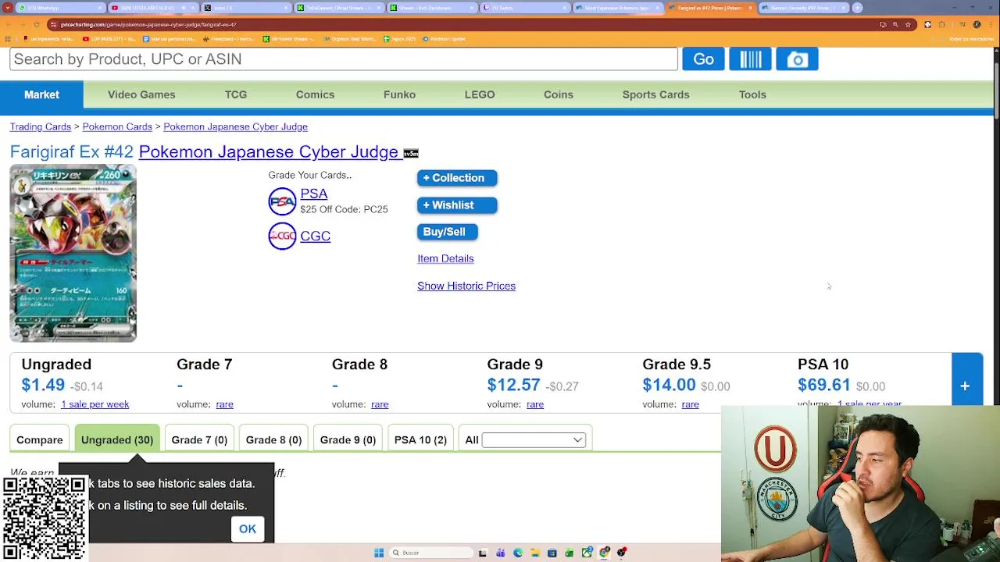The width and height of the screenshot is (1000, 562).
Task: Click the Go search button
Action: click(x=703, y=59)
